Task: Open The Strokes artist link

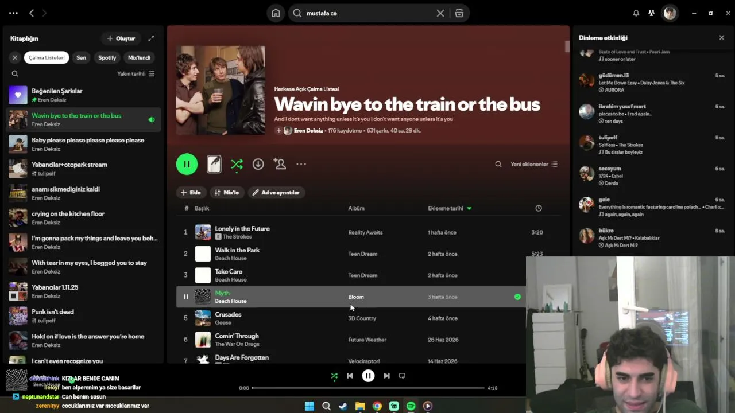Action: [x=237, y=237]
